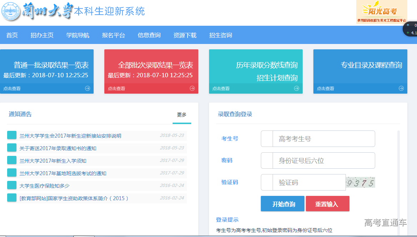Click arrow icon on 普通一批录取结果一览表 card
Viewport: 417px width, 237px height.
tap(87, 88)
